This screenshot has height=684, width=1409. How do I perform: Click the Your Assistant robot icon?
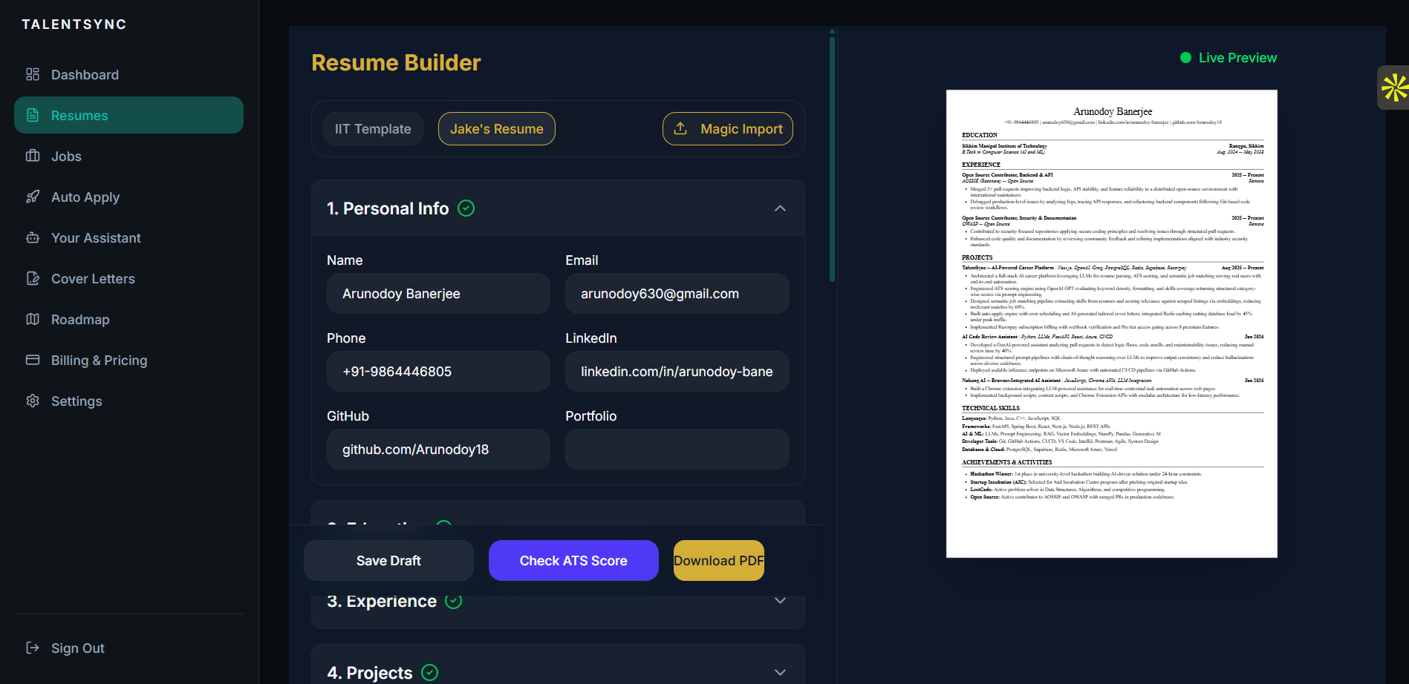(33, 237)
